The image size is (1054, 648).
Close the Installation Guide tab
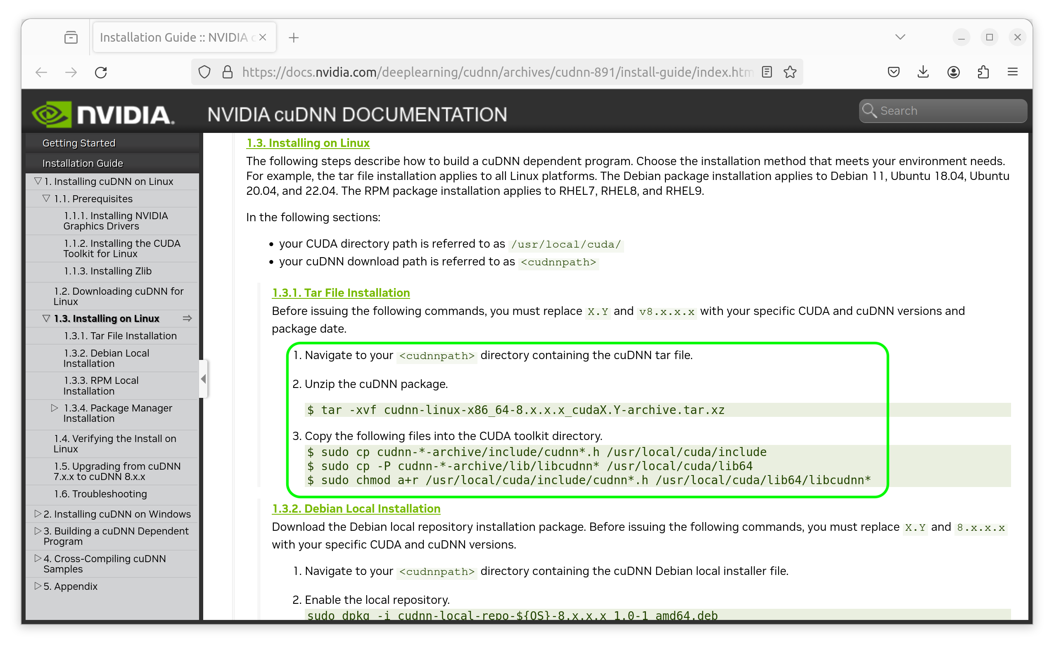pyautogui.click(x=263, y=37)
